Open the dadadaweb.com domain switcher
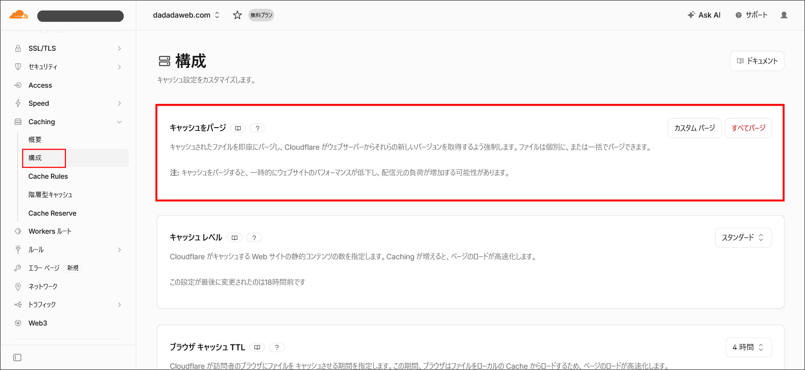The width and height of the screenshot is (805, 370). (186, 15)
